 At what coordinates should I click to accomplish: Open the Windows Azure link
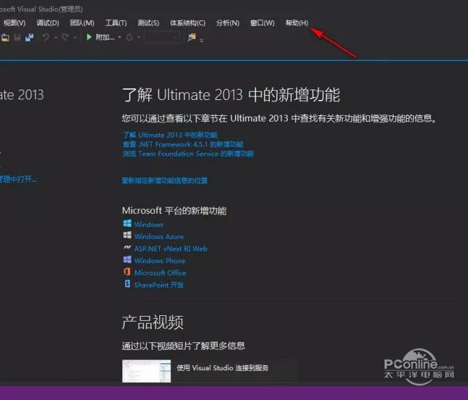point(159,237)
